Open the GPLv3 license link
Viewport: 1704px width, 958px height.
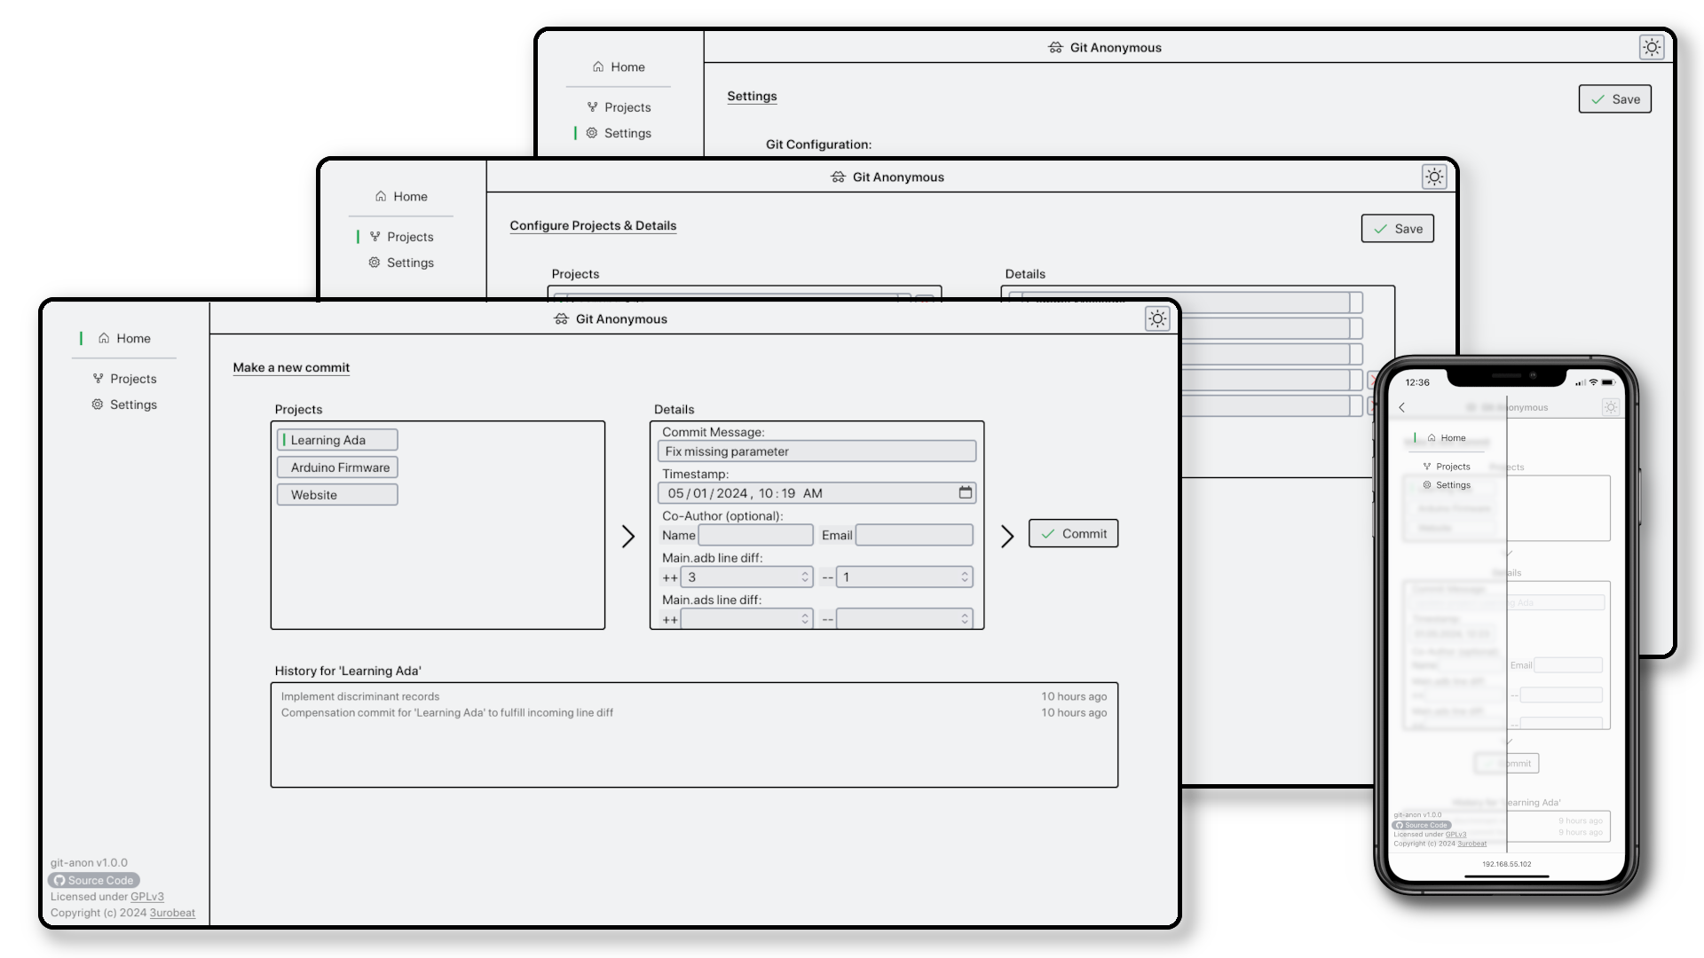pyautogui.click(x=147, y=897)
